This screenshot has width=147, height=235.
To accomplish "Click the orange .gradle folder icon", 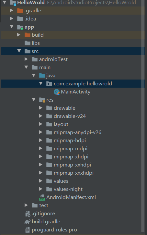I will click(20, 11).
